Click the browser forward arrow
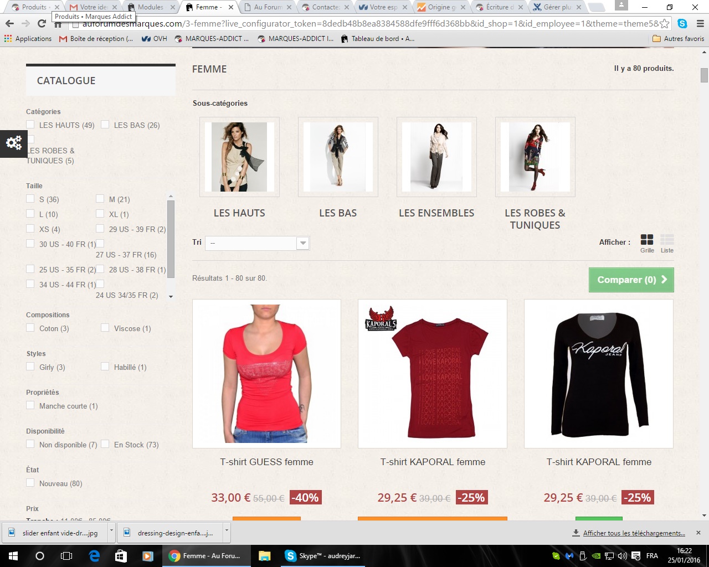The height and width of the screenshot is (567, 709). 25,24
